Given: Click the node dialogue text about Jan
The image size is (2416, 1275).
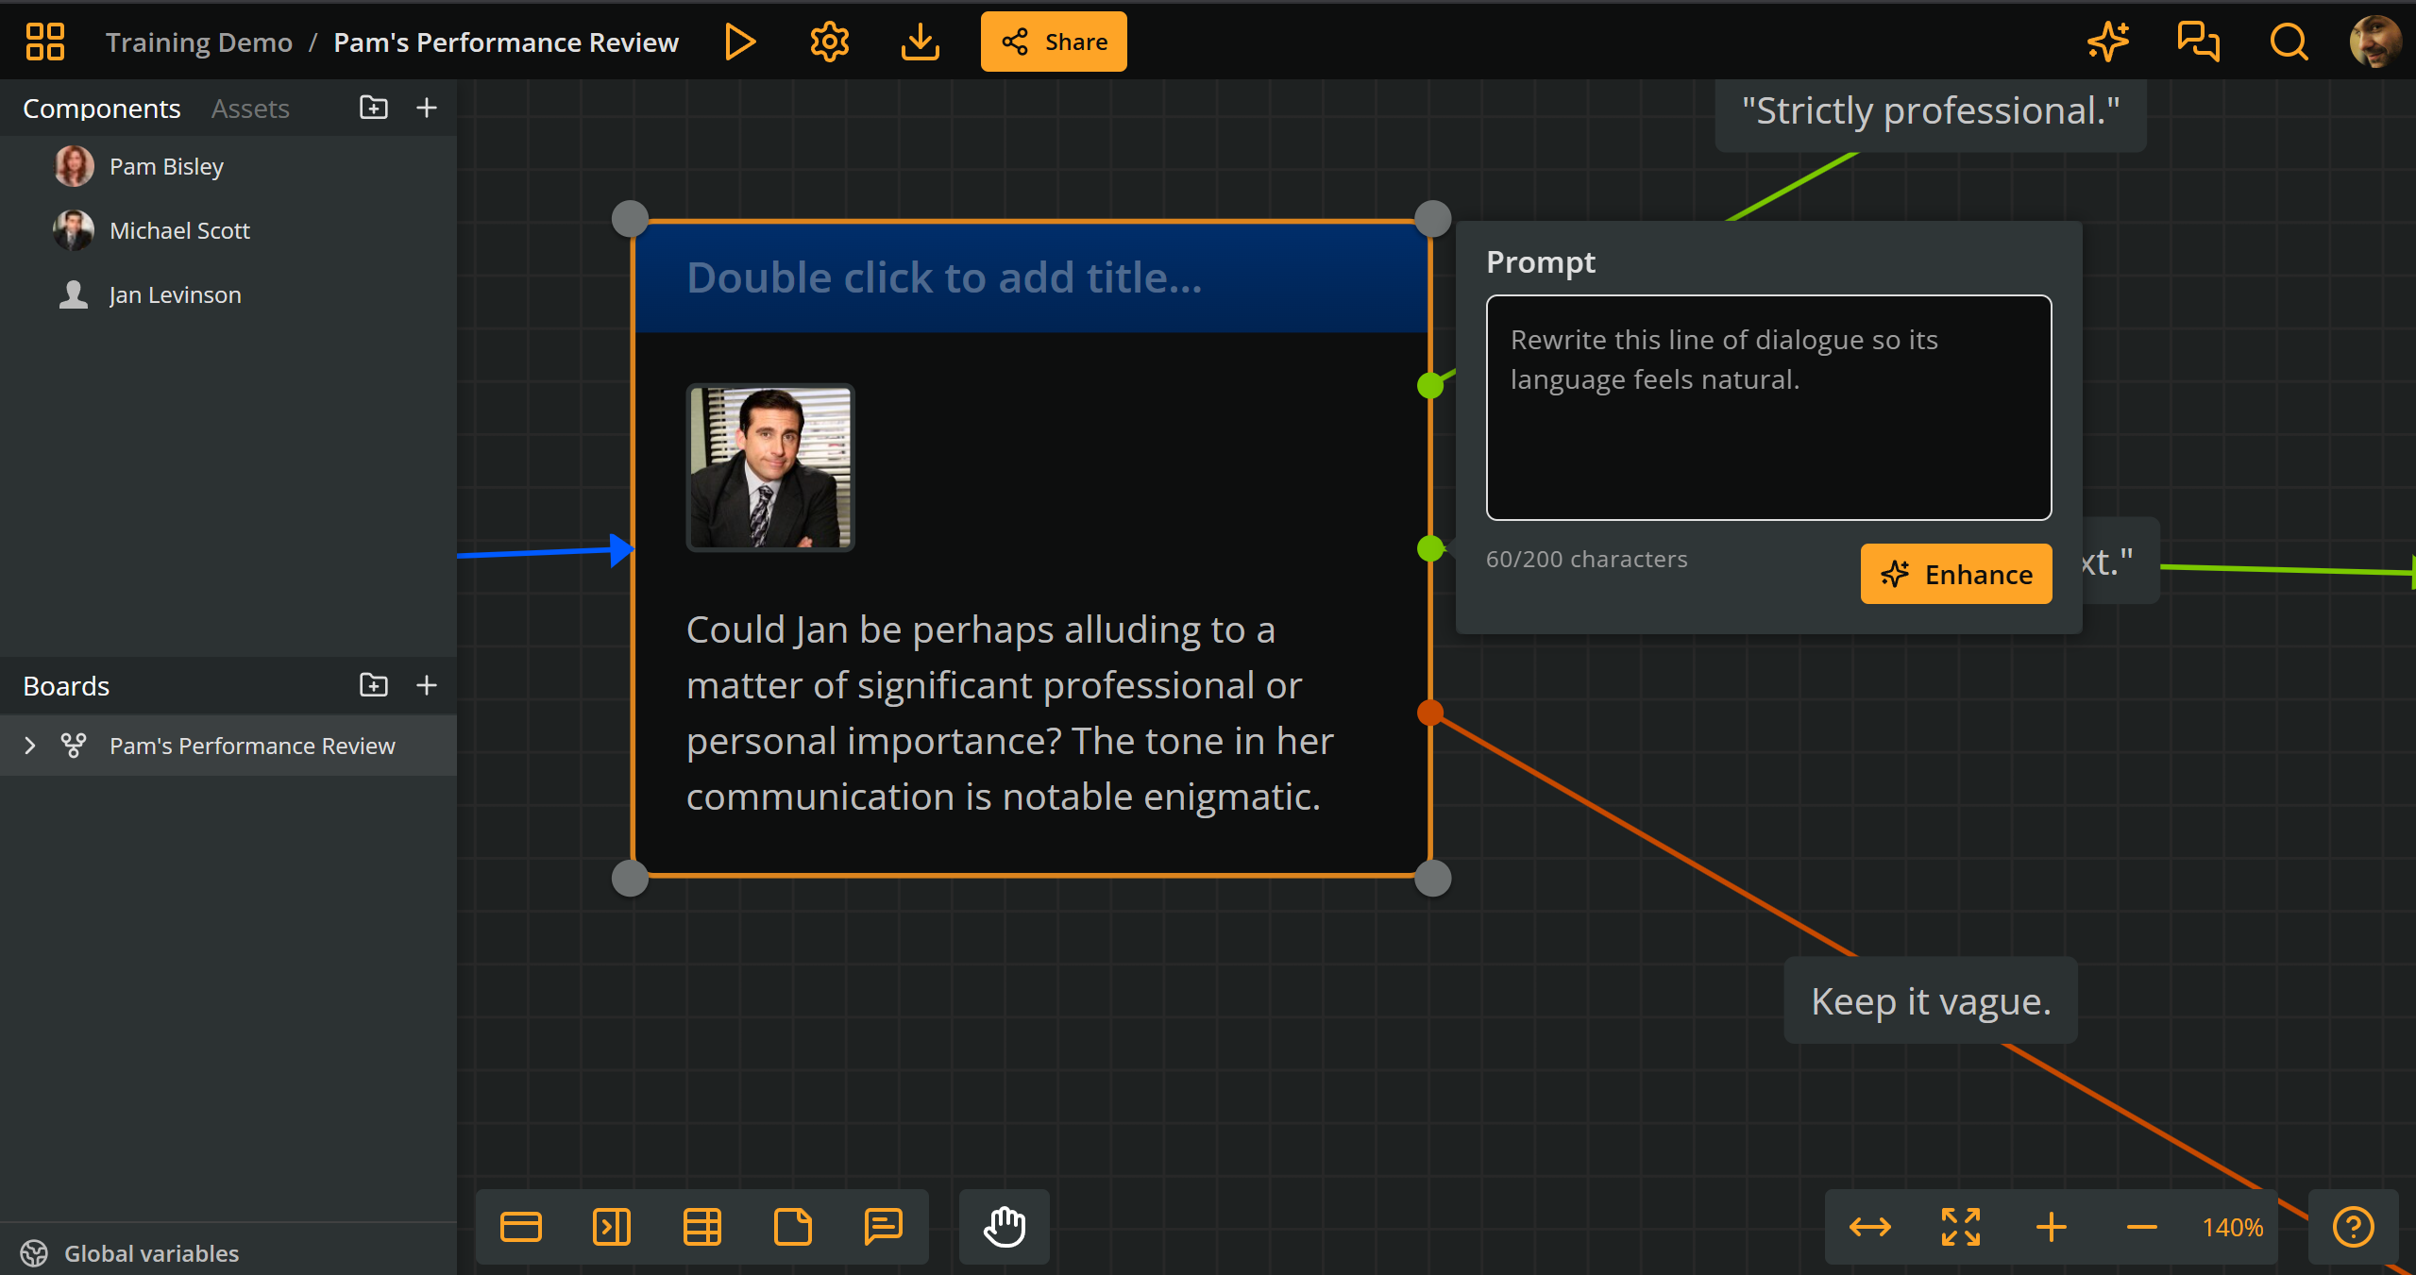Looking at the screenshot, I should [1009, 713].
